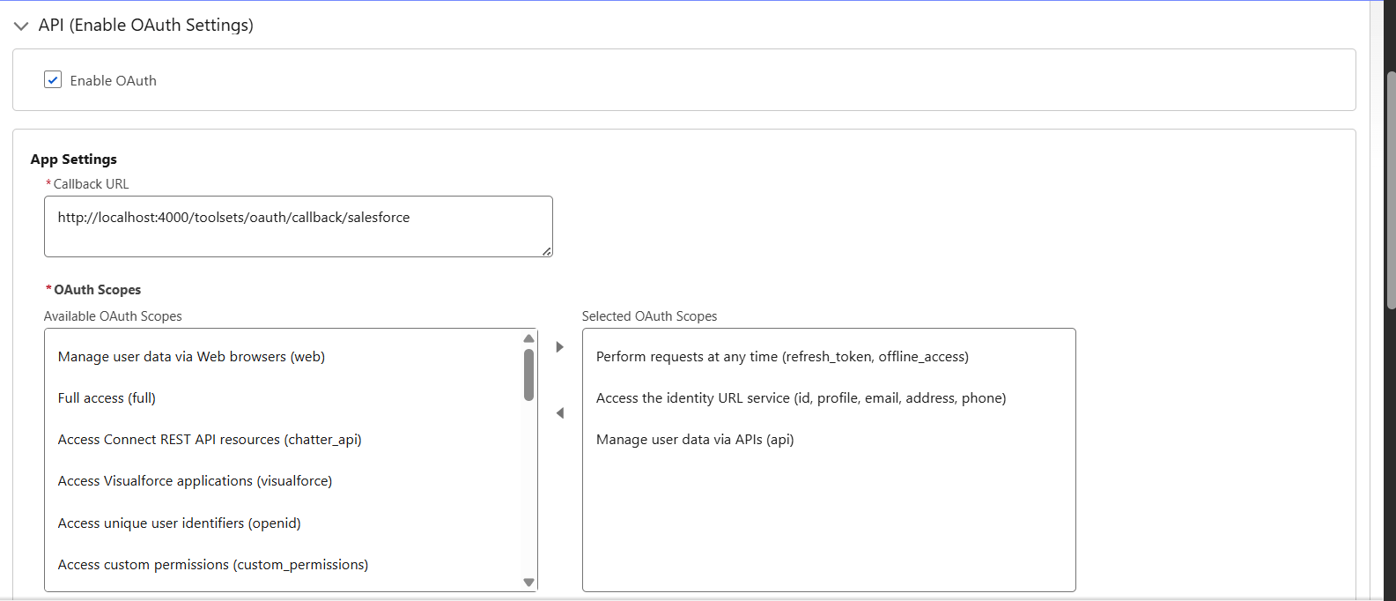The width and height of the screenshot is (1396, 601).
Task: Select 'Access the identity URL service' selected scope
Action: point(801,398)
